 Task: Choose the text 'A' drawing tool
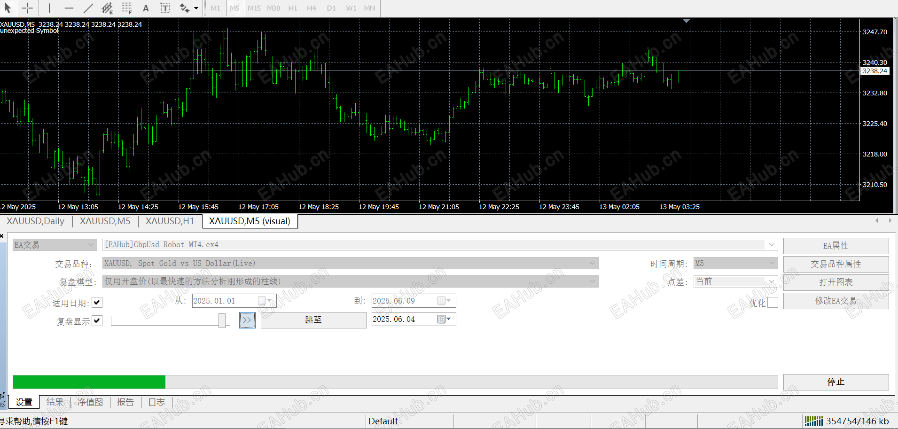[146, 8]
